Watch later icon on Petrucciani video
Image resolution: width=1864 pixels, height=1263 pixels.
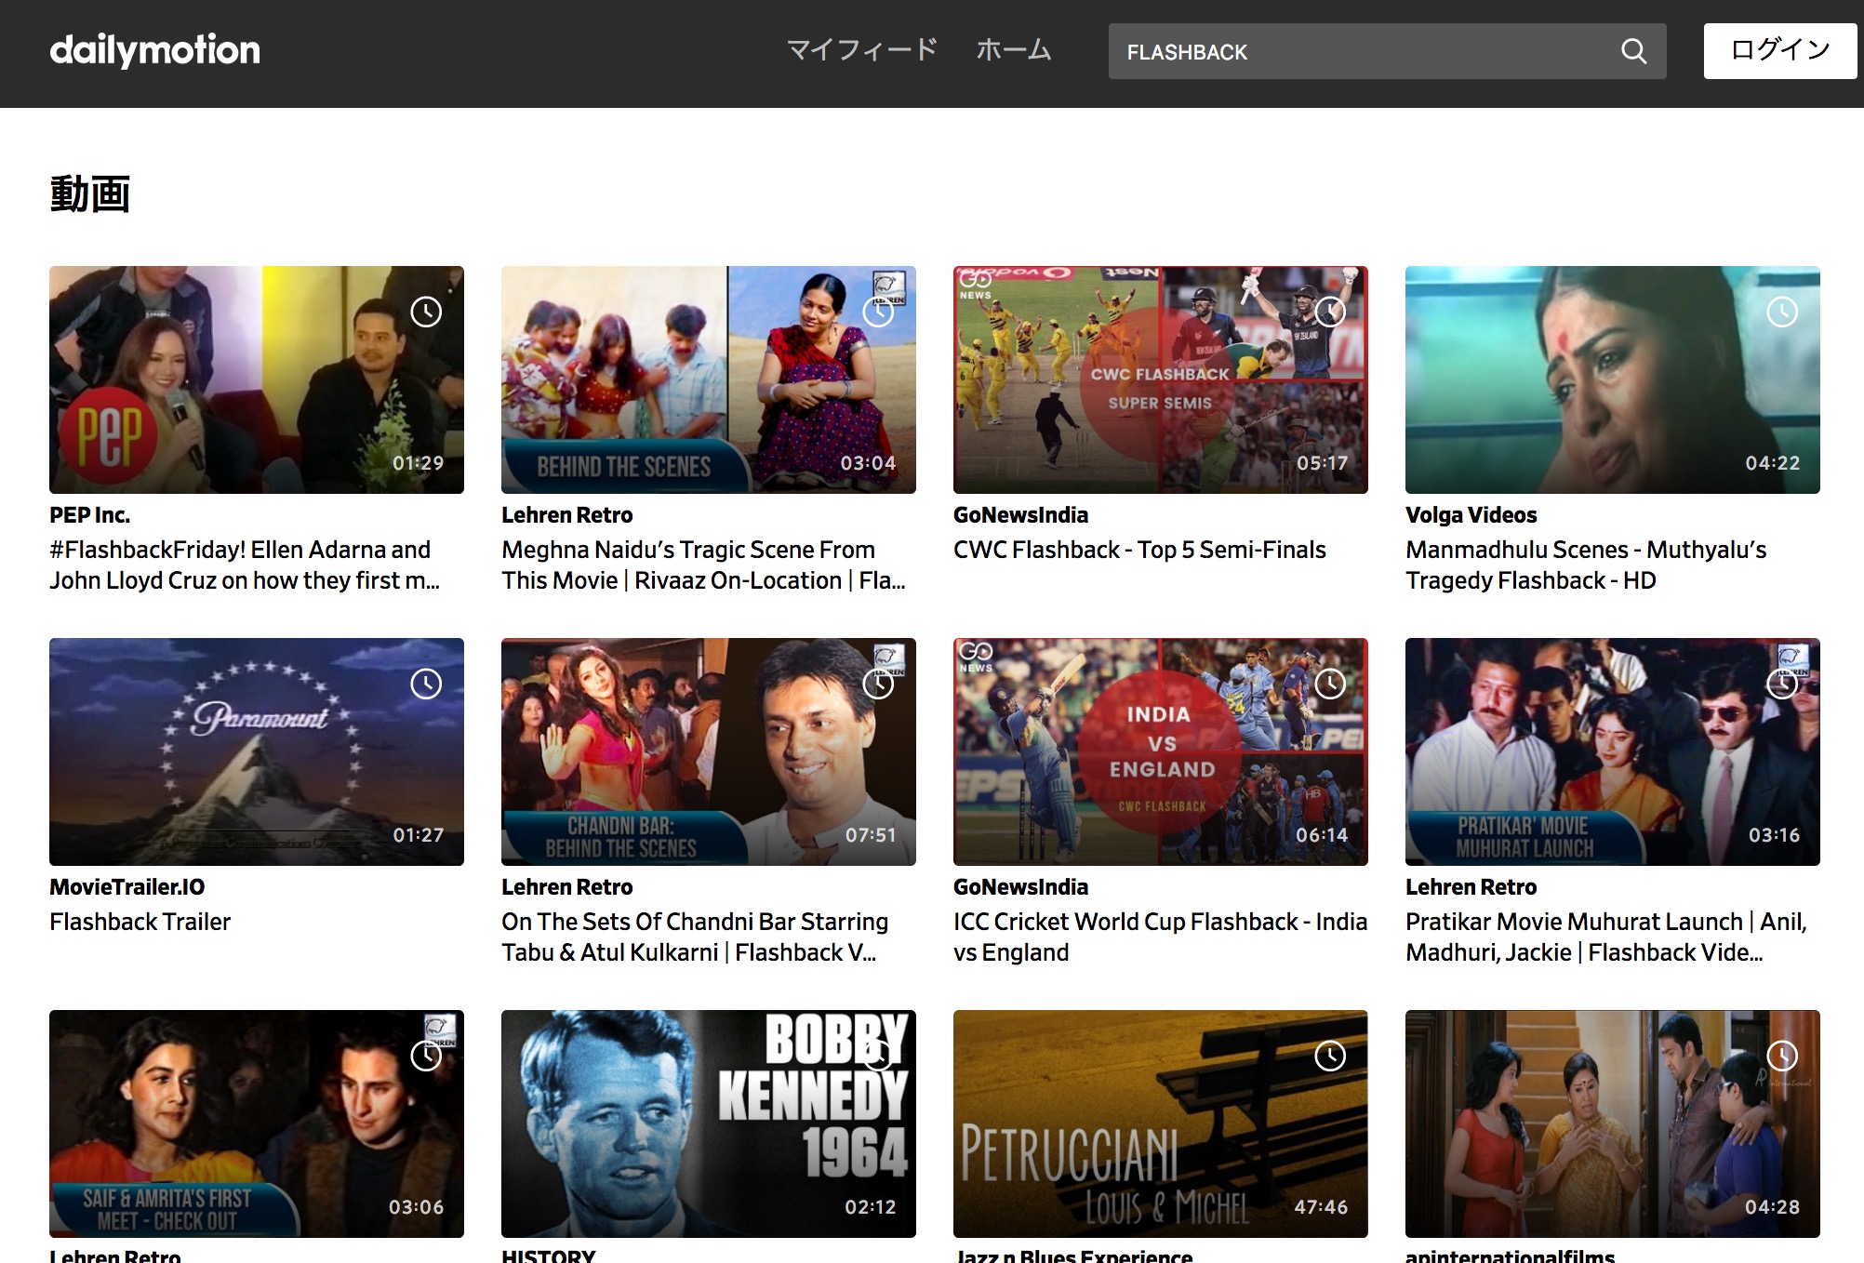point(1330,1056)
